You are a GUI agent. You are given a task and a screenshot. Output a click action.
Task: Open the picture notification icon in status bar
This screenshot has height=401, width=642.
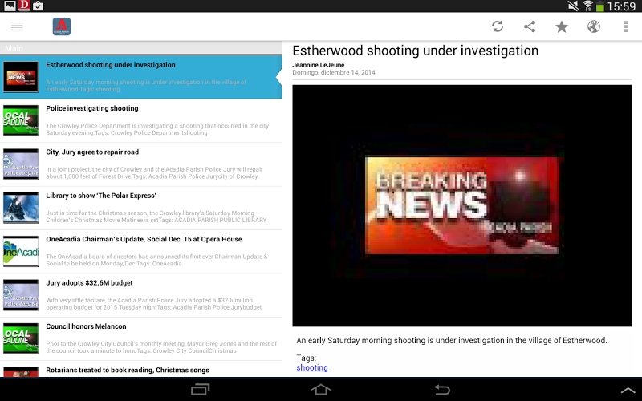tap(10, 6)
